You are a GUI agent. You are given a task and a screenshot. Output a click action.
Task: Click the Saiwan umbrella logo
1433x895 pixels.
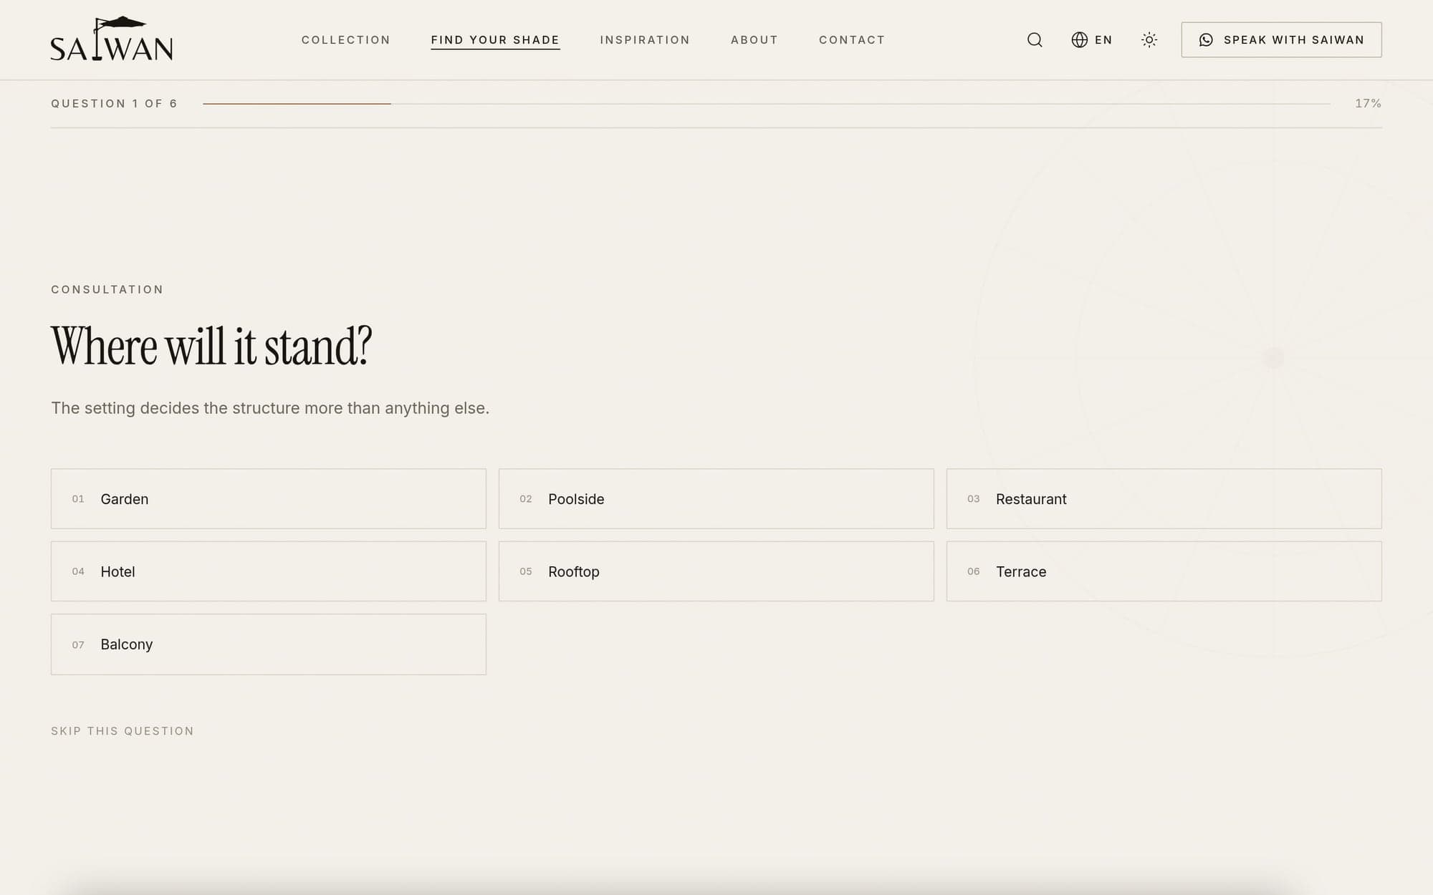pyautogui.click(x=112, y=39)
